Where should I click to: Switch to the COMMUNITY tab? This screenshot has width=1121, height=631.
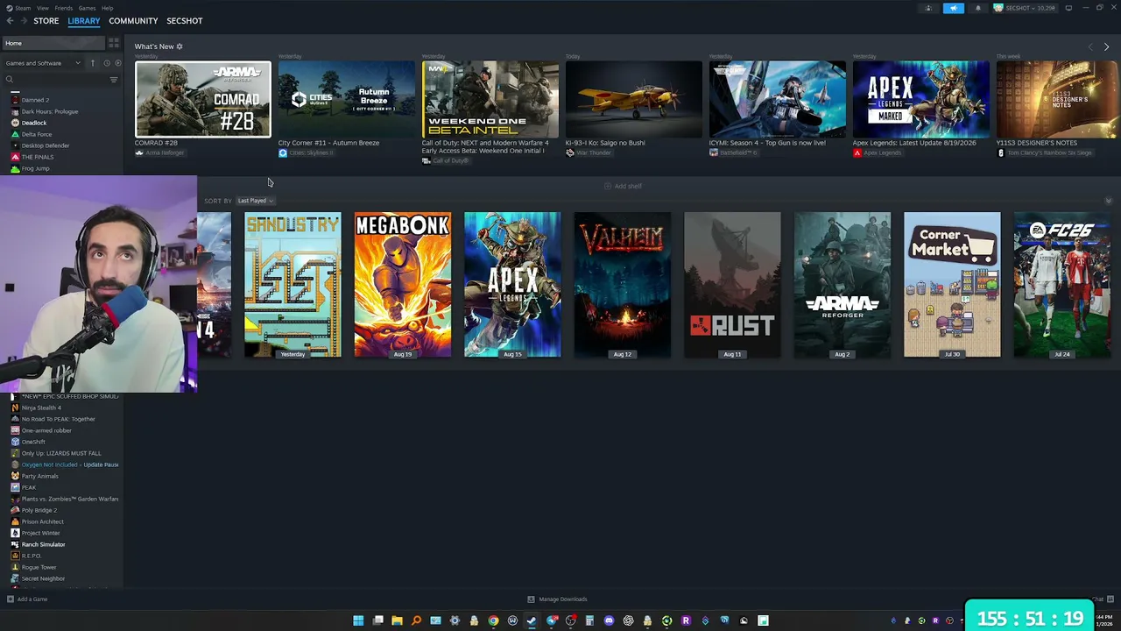[133, 21]
